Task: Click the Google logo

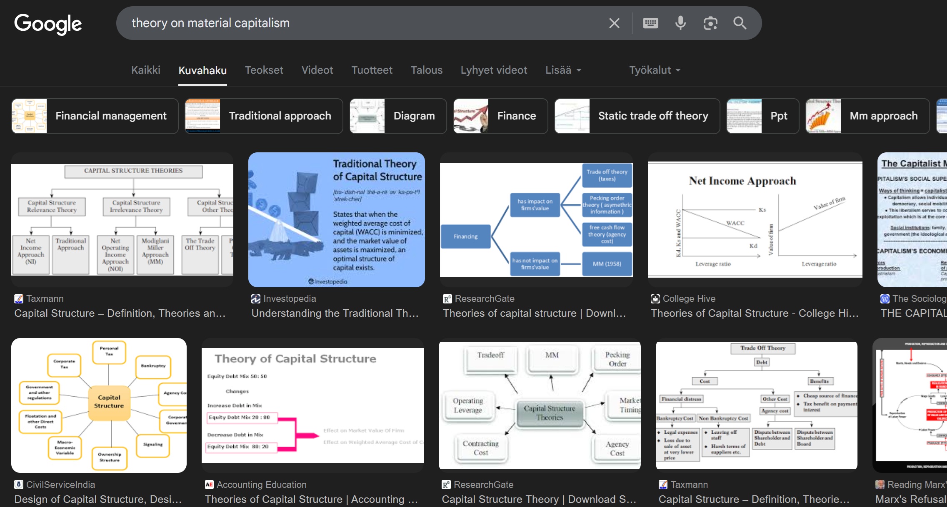Action: tap(48, 24)
